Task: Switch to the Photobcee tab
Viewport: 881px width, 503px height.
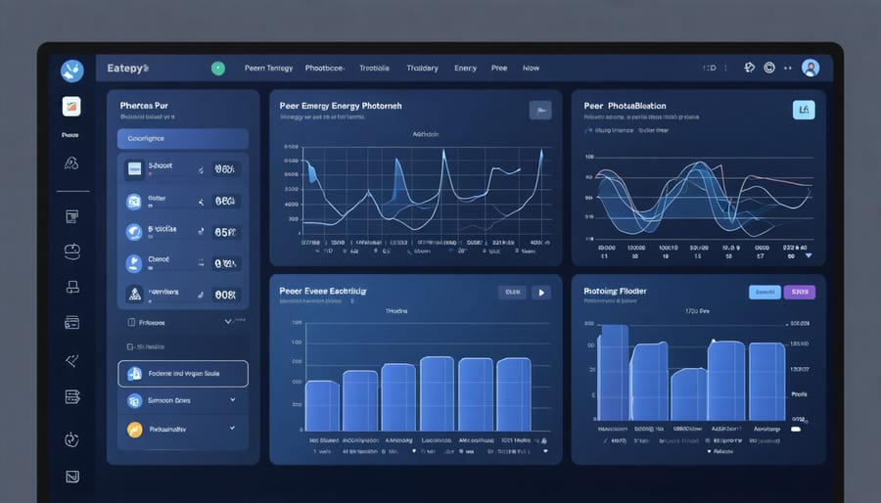Action: point(323,69)
